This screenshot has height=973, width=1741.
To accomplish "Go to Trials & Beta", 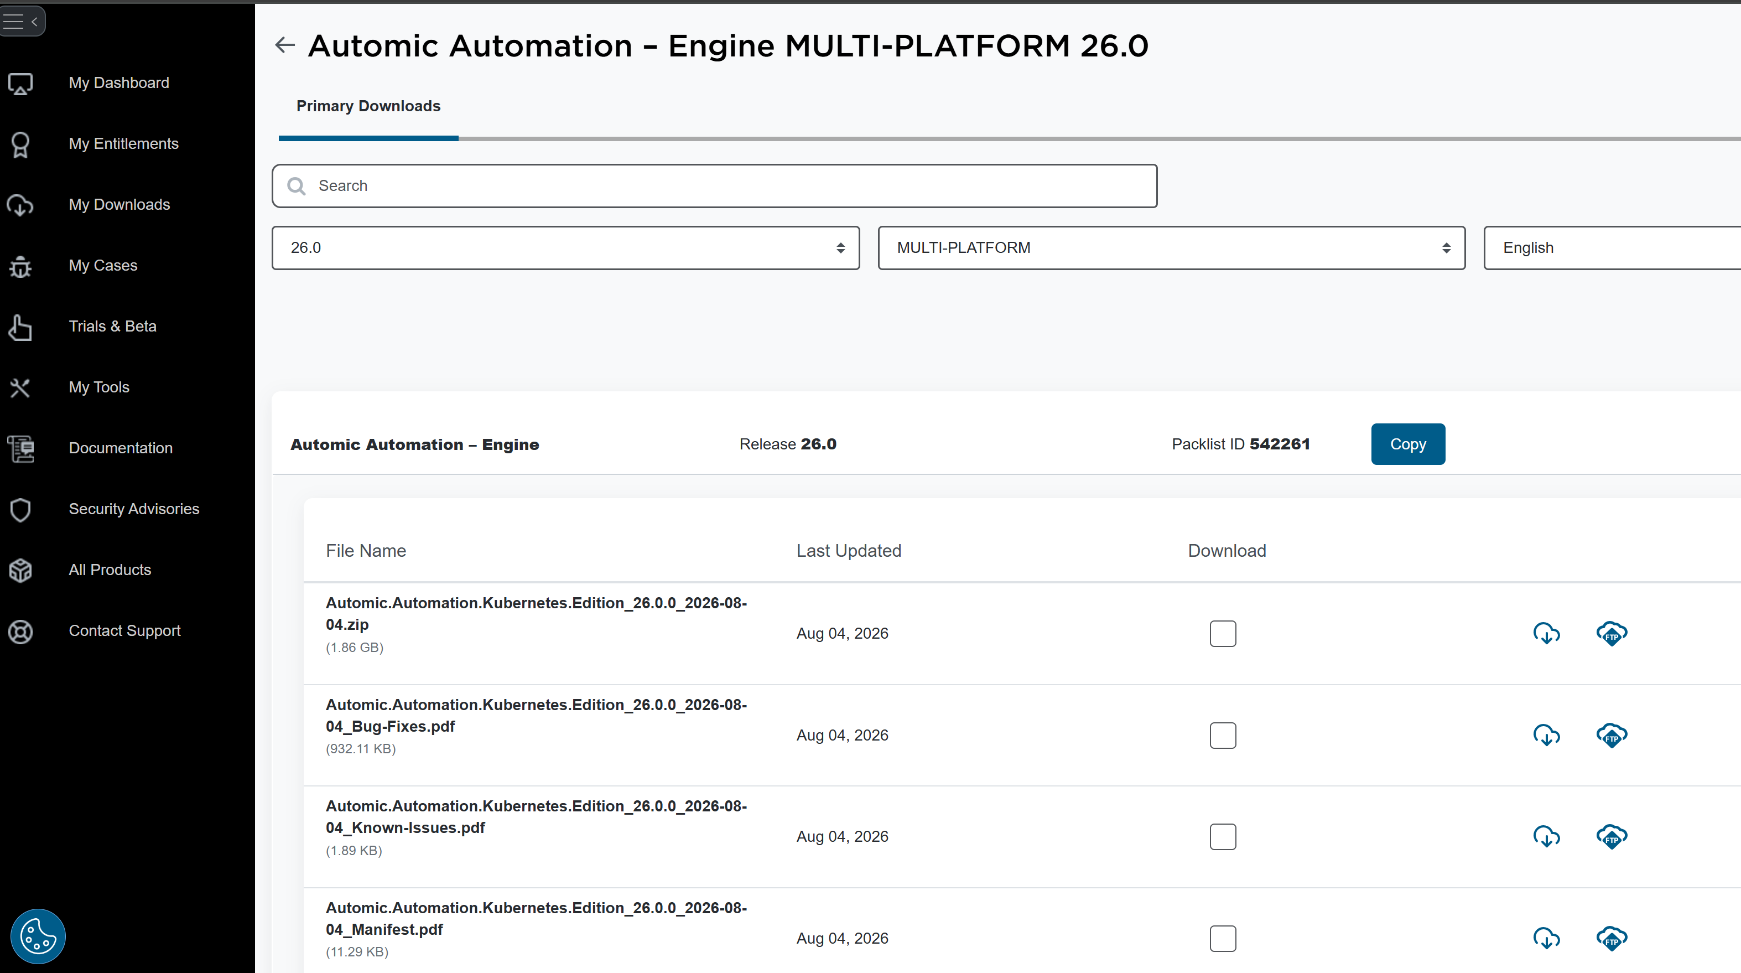I will point(113,327).
